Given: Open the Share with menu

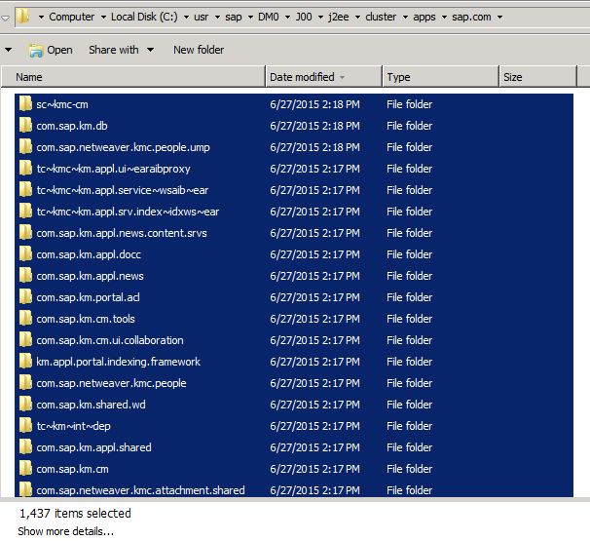Looking at the screenshot, I should 121,50.
